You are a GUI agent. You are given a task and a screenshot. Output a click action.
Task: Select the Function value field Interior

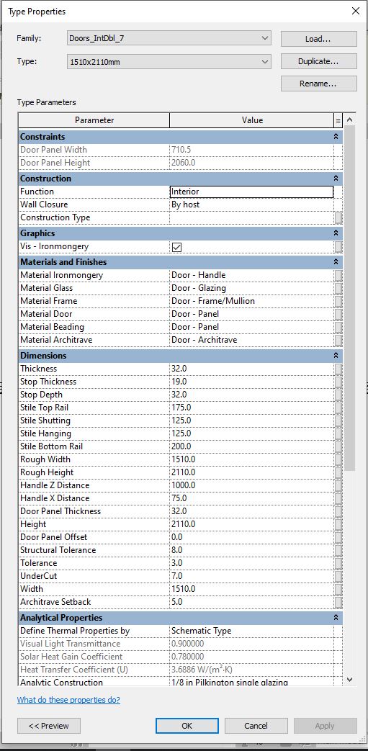pyautogui.click(x=251, y=192)
